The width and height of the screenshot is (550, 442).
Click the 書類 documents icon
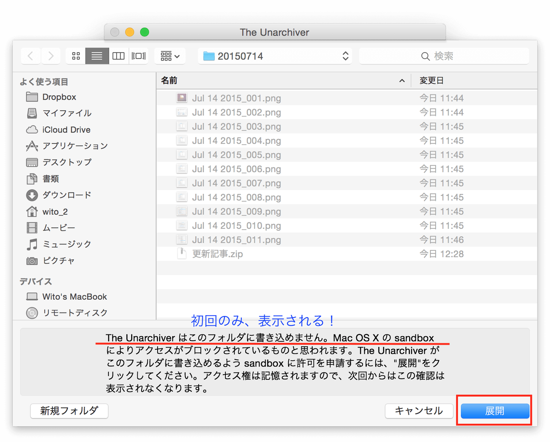coord(32,179)
